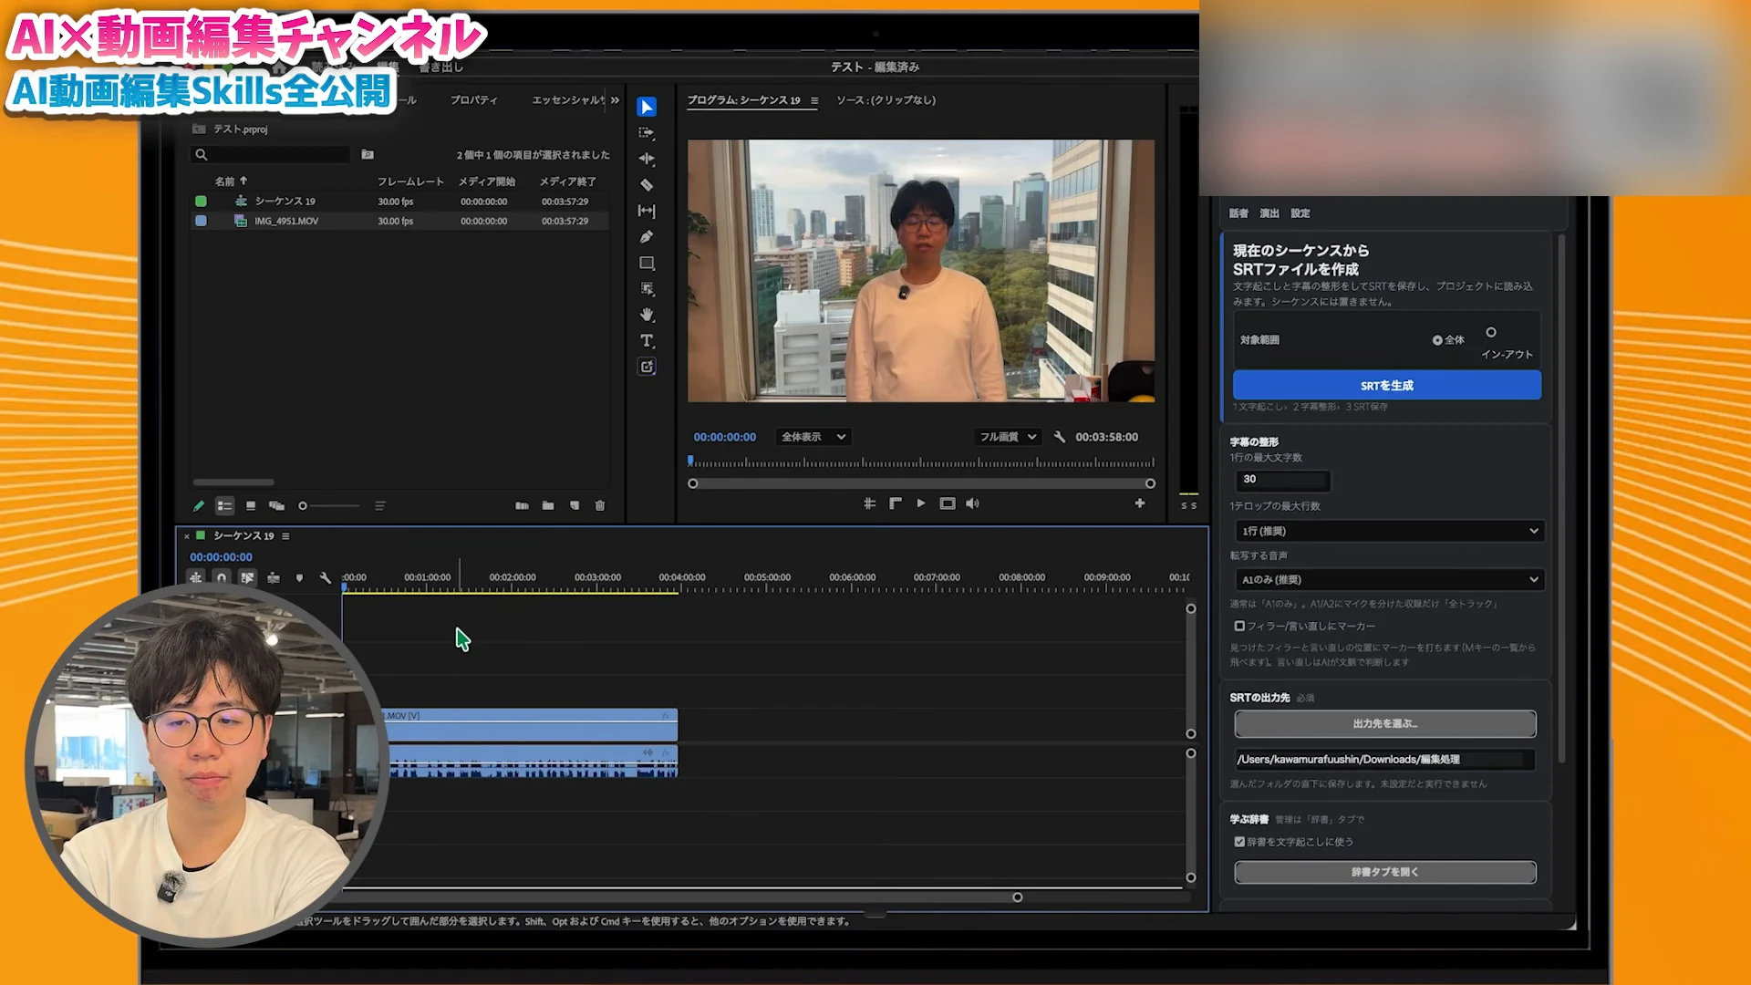Click the trash icon in Project panel
The height and width of the screenshot is (985, 1751).
point(600,505)
